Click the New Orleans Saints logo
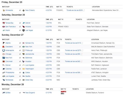The height and width of the screenshot is (96, 123). [x=23, y=10]
